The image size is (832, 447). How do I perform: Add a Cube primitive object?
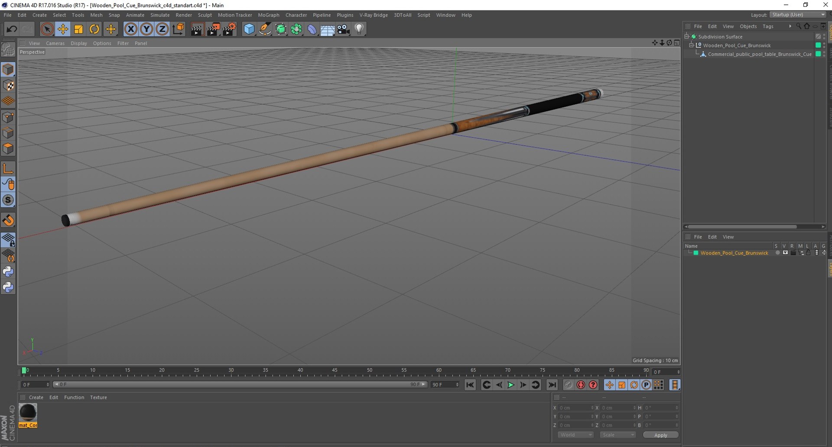[x=249, y=29]
